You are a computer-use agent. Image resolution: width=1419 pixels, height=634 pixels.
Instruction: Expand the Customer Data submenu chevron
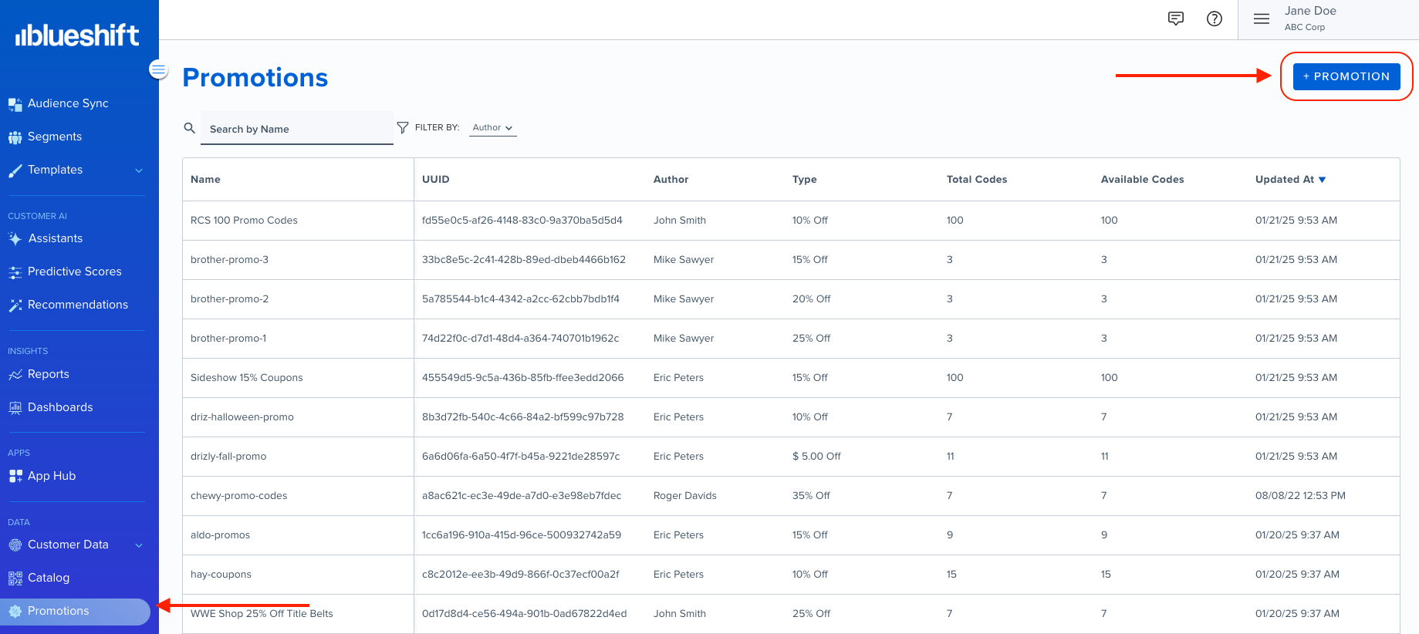(x=139, y=545)
